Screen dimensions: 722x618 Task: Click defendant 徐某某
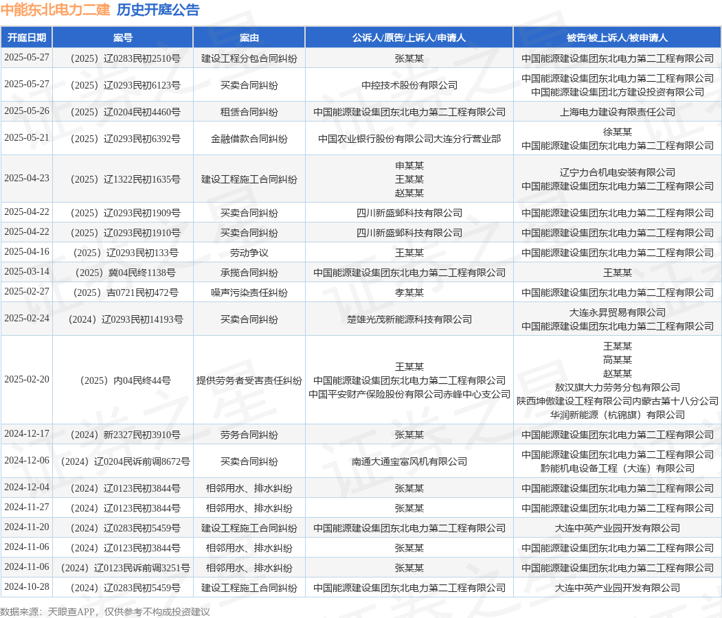(x=618, y=132)
